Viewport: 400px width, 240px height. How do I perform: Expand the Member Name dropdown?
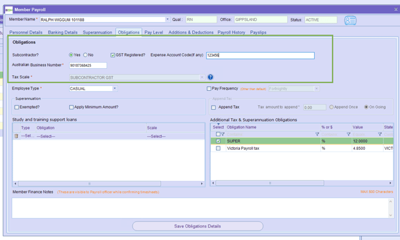point(167,20)
